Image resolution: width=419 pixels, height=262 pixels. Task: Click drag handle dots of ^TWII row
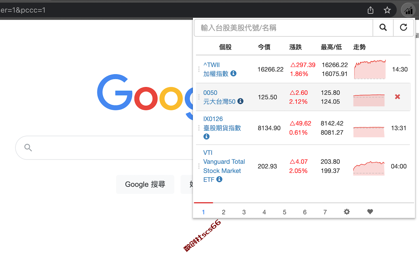[x=199, y=69]
